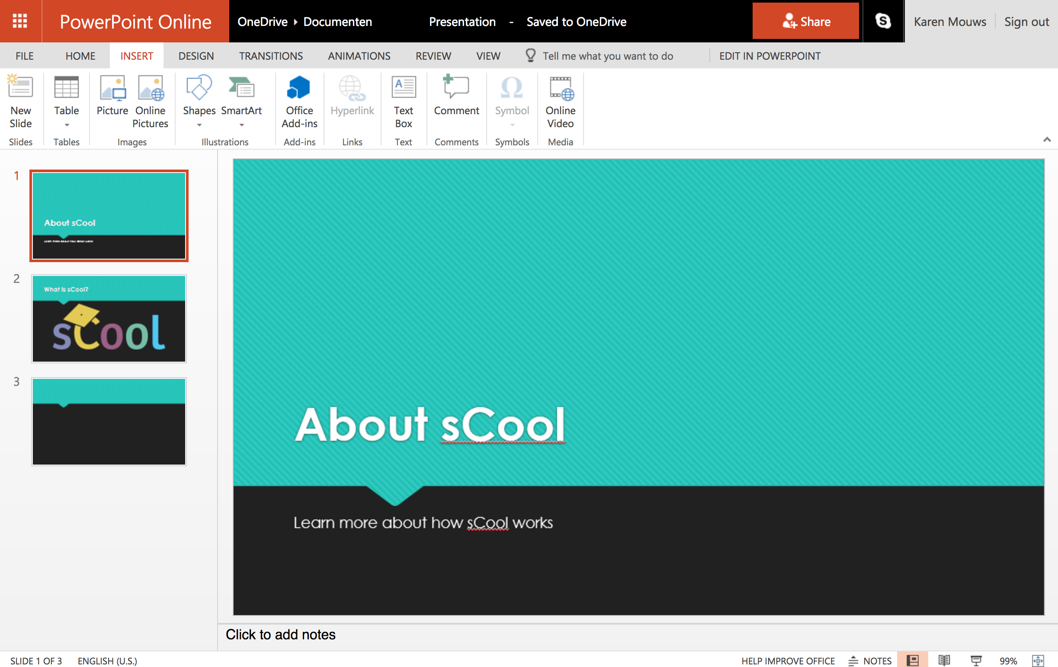Click the Table grid icon
1058x667 pixels.
point(66,87)
